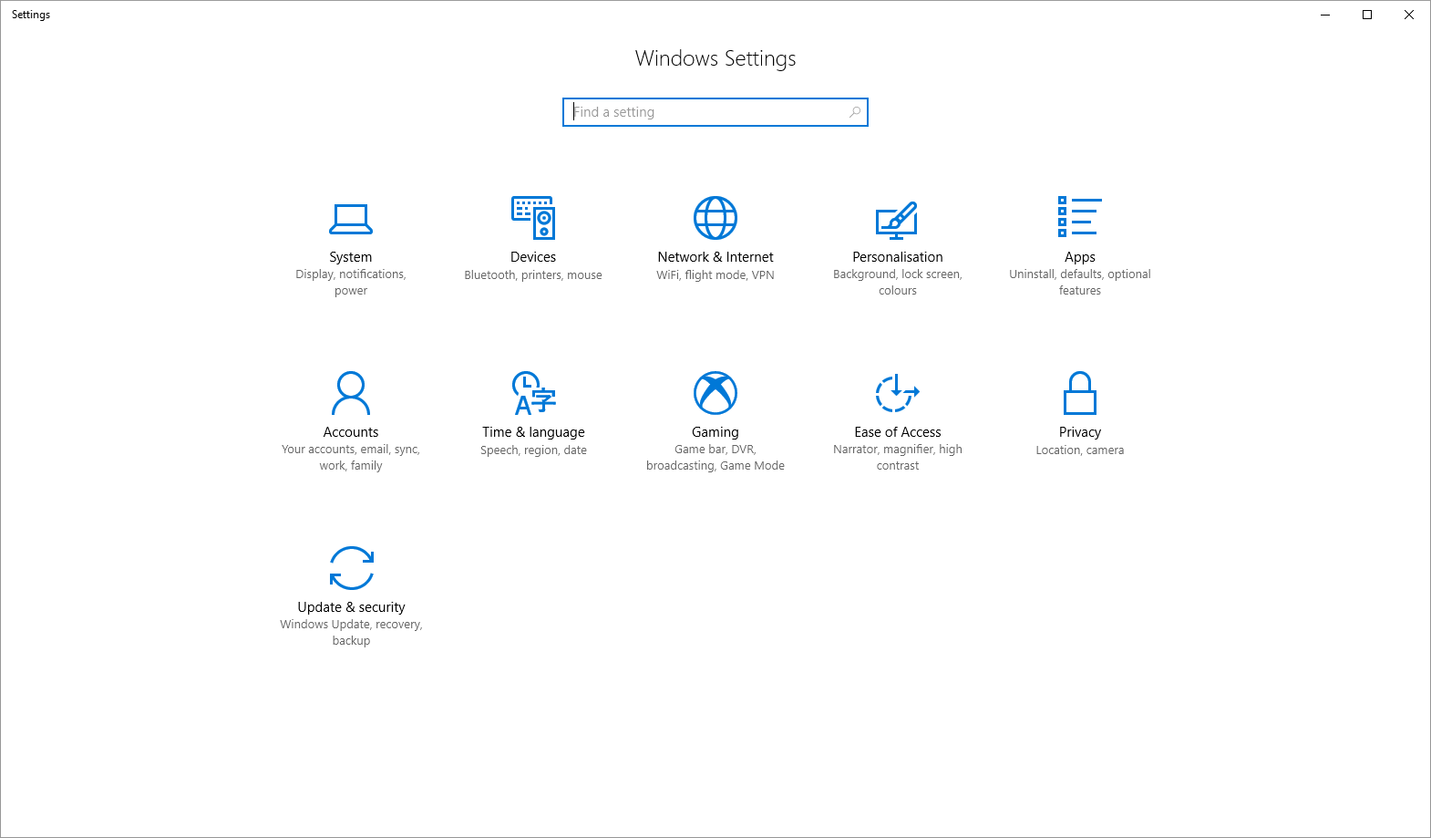
Task: Open the Network & Internet globe icon
Action: point(715,218)
